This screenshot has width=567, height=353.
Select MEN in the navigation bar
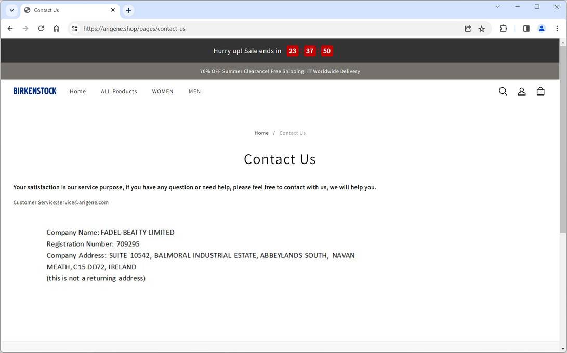(x=194, y=91)
